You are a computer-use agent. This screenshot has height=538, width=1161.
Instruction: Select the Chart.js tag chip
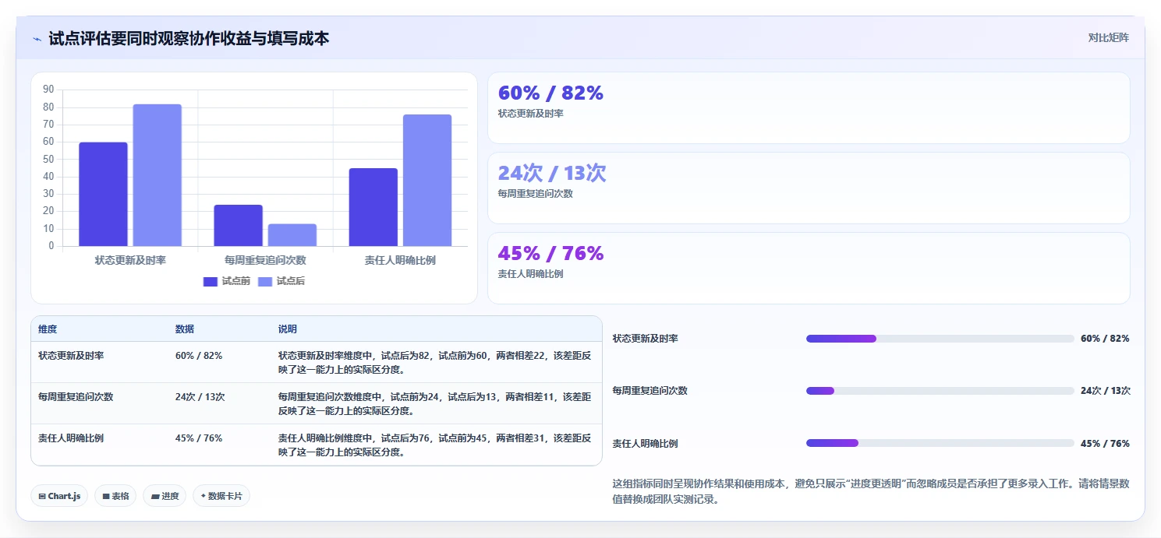point(59,496)
